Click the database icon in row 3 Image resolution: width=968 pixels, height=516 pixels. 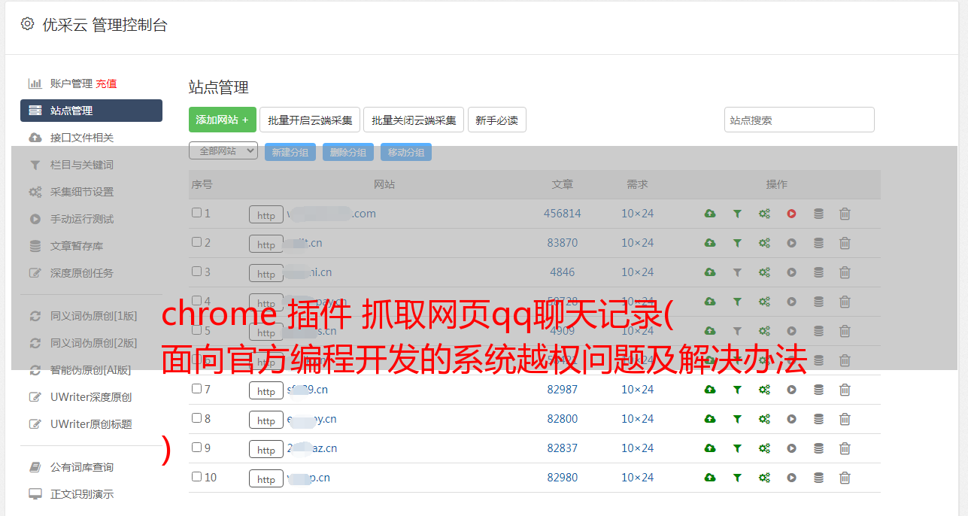tap(818, 272)
